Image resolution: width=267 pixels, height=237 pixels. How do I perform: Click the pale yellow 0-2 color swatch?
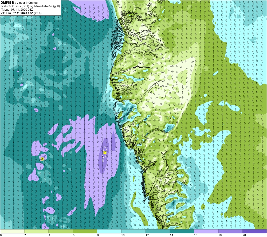coord(12,231)
